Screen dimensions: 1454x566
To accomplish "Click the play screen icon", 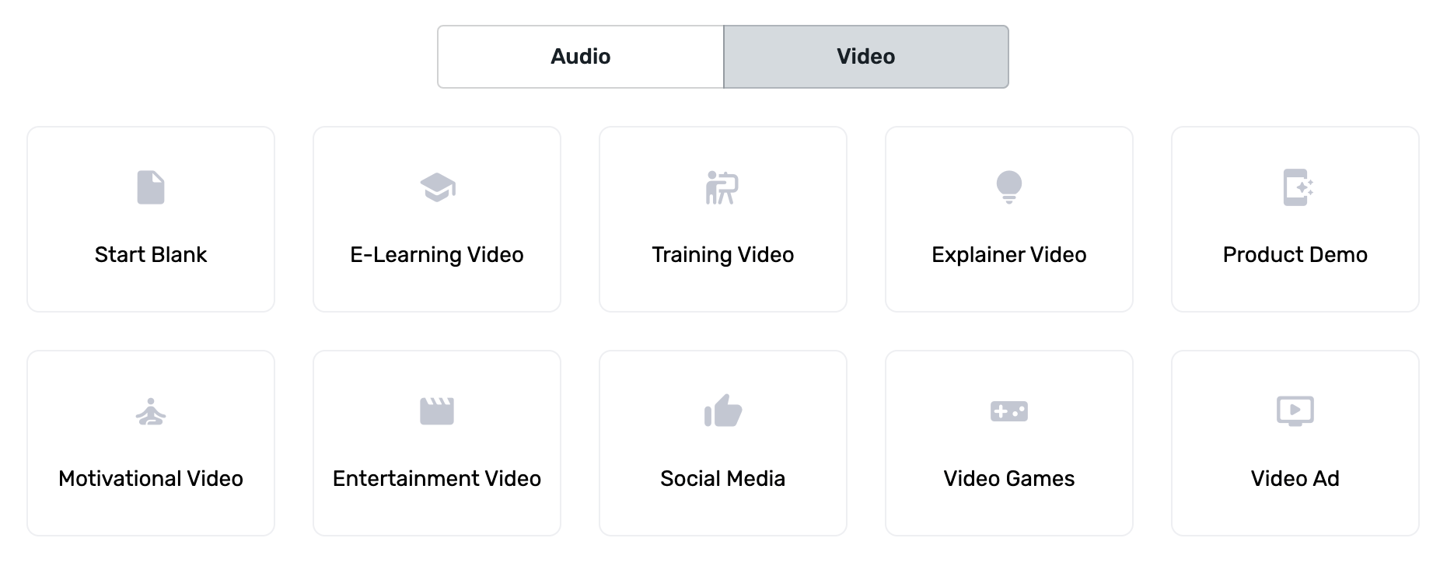I will pyautogui.click(x=1295, y=411).
